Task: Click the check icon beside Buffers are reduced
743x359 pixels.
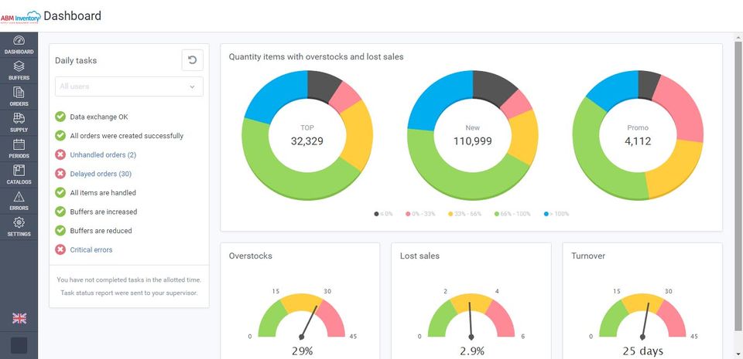Action: [60, 231]
